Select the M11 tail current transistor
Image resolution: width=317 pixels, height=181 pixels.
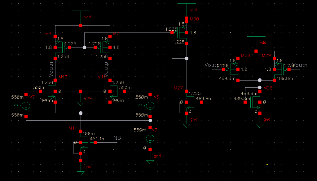(x=85, y=142)
